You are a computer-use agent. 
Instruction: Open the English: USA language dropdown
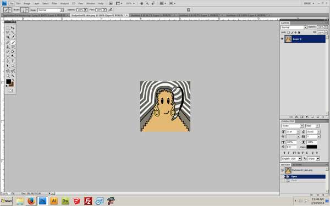click(300, 159)
